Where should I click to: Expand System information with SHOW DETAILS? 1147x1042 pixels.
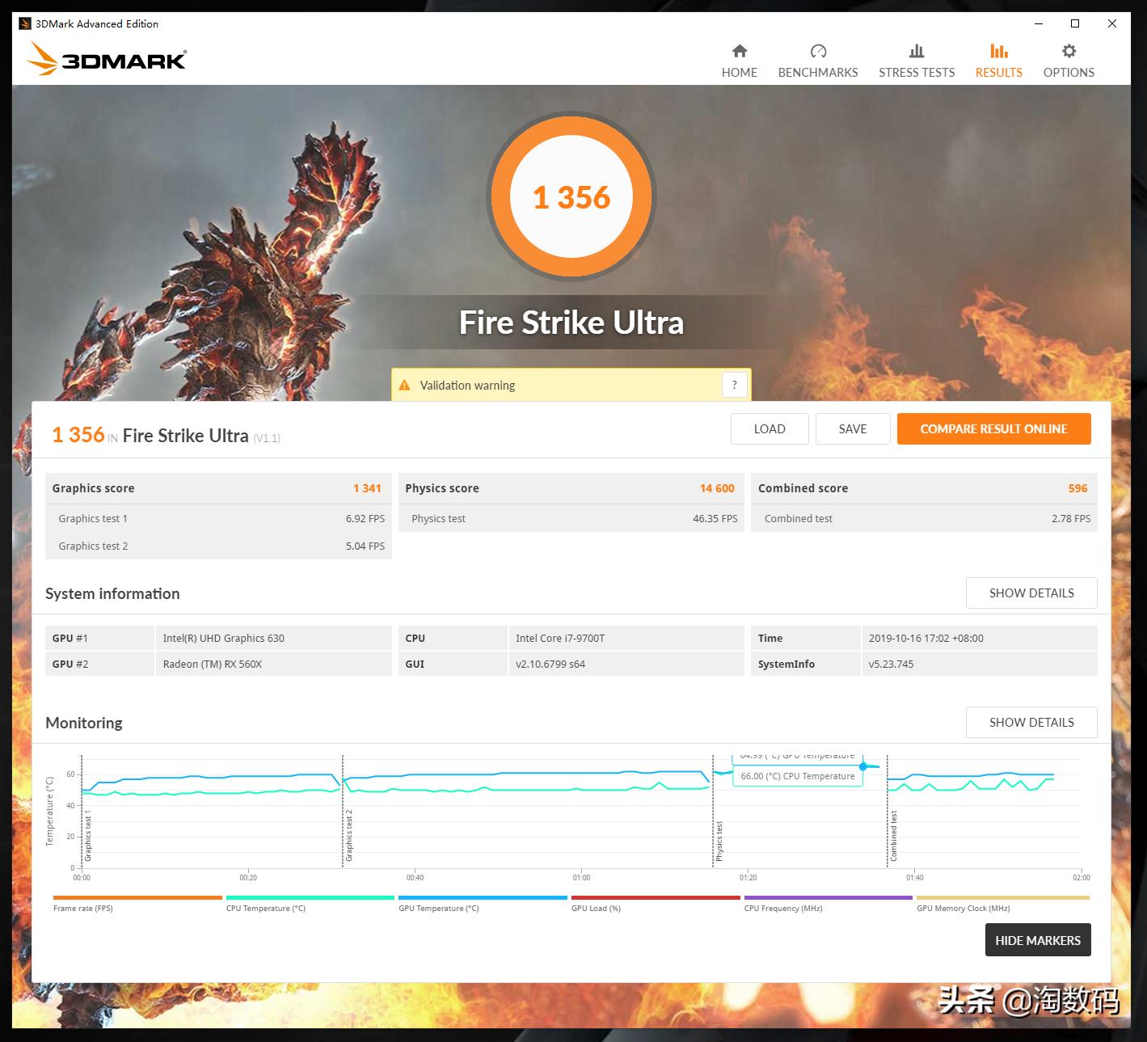point(1031,593)
